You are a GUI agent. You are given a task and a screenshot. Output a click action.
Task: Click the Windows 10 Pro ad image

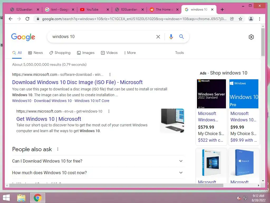click(244, 94)
